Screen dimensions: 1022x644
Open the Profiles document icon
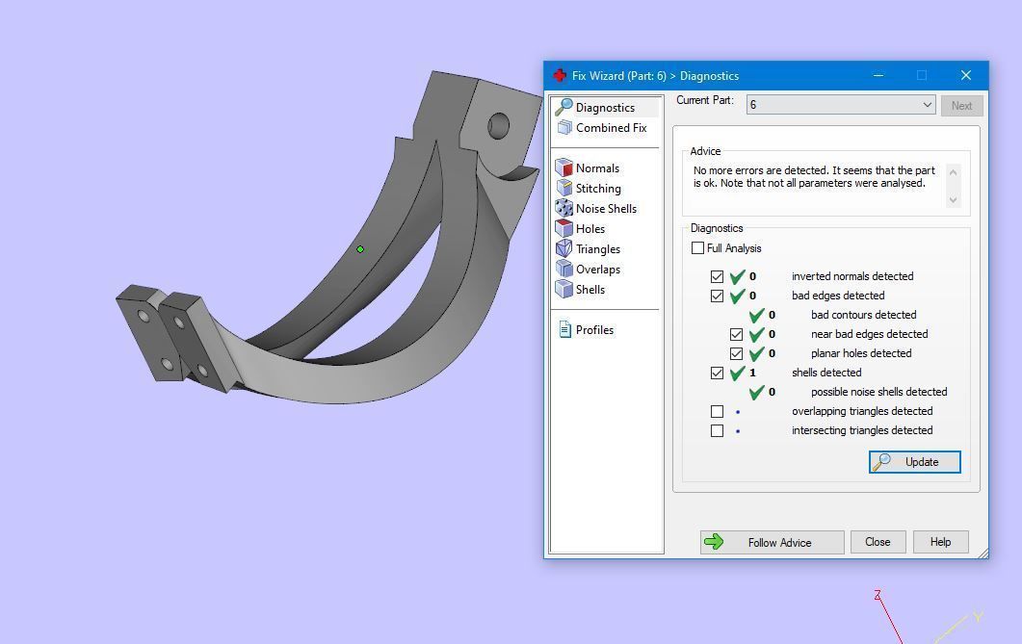pyautogui.click(x=564, y=329)
